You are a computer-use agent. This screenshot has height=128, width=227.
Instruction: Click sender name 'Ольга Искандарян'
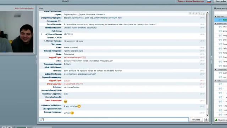[53, 100]
